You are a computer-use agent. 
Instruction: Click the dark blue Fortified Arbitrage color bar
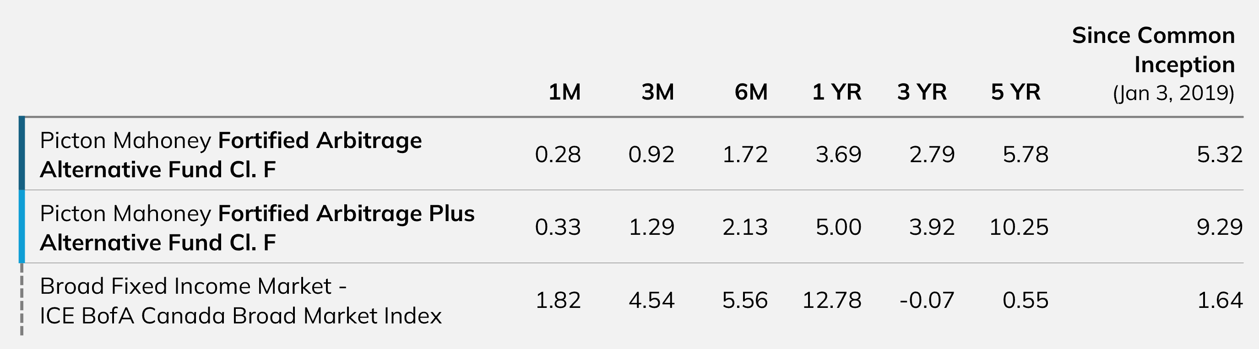point(22,153)
